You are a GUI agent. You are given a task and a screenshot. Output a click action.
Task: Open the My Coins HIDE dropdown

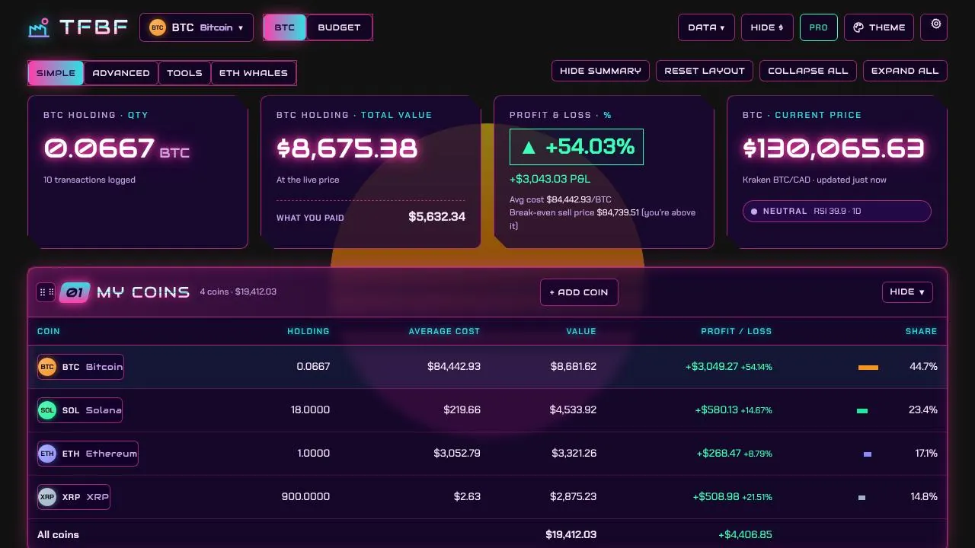907,292
